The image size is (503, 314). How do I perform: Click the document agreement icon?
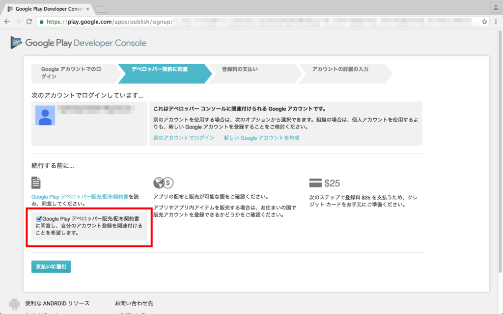pyautogui.click(x=36, y=183)
